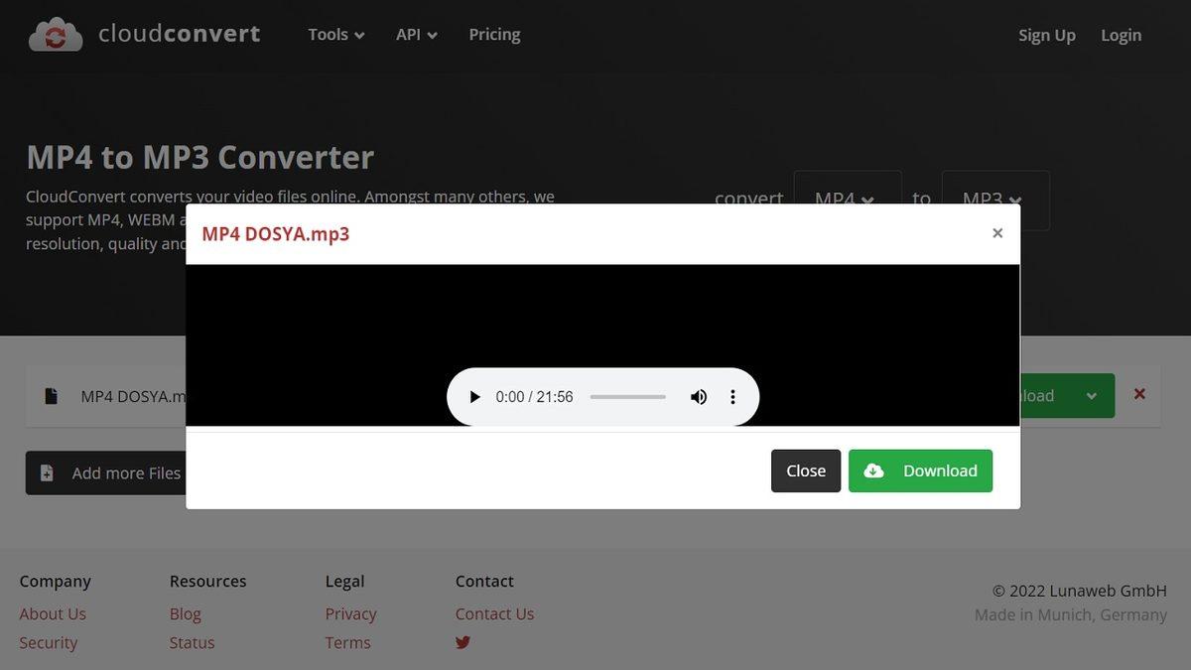The image size is (1191, 670).
Task: Open the Privacy link in footer
Action: pos(350,613)
